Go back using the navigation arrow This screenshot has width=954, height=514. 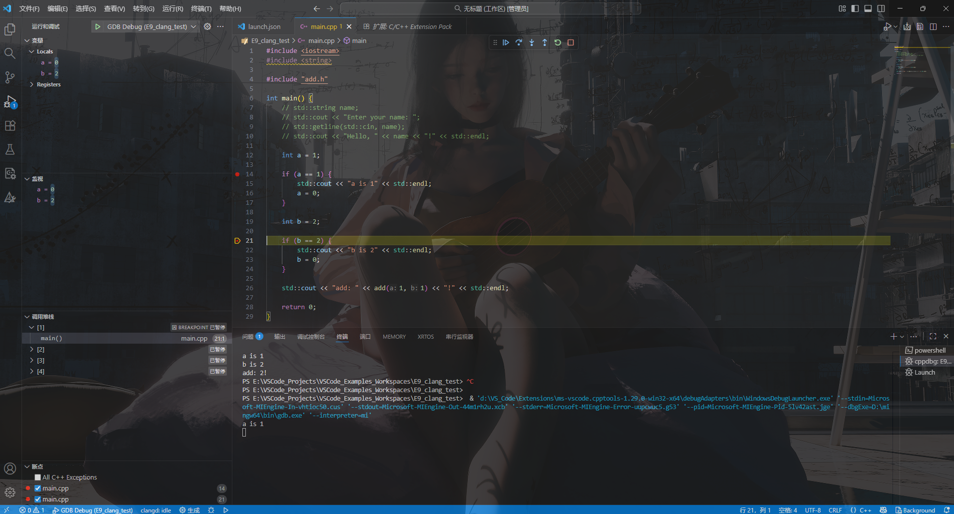click(x=316, y=8)
